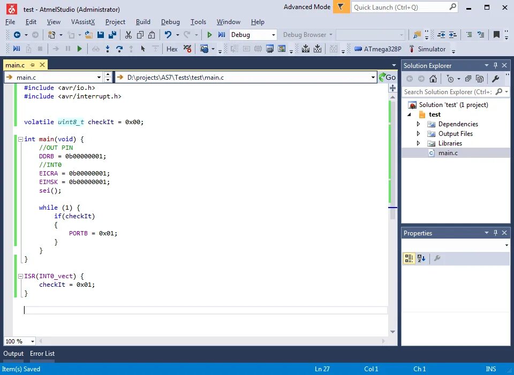Screen dimensions: 514x375
Task: Click the New Project icon
Action: click(x=51, y=35)
